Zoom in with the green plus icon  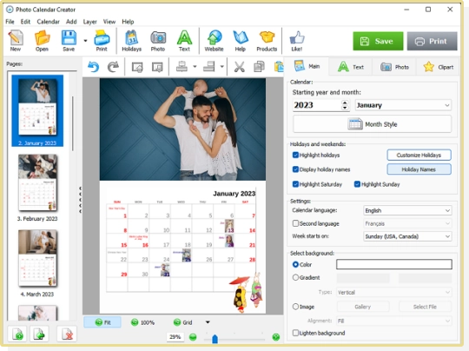pyautogui.click(x=276, y=337)
